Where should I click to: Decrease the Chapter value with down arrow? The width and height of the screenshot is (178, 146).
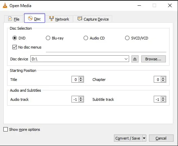(163, 80)
